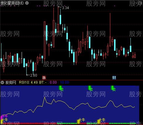Expand the 股旁网 indicator panel chevron
143x125 pixels.
point(2,82)
